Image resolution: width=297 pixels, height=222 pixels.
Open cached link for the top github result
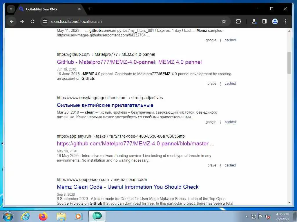[230, 40]
